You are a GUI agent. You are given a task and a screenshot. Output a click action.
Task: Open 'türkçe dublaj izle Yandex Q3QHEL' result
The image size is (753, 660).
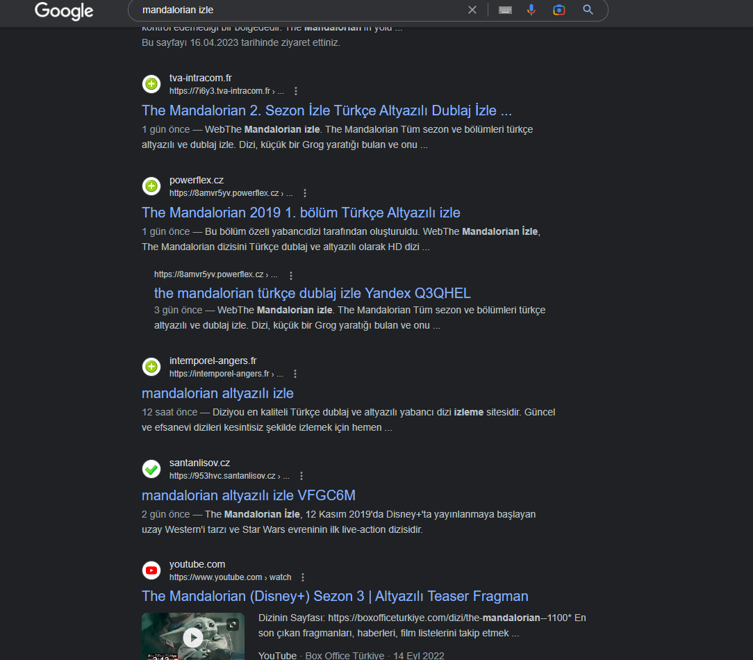(x=312, y=293)
